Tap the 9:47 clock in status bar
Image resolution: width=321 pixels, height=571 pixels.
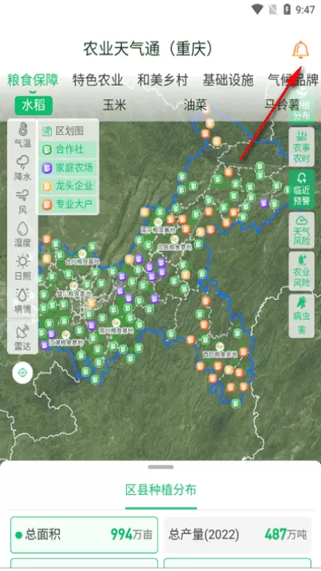[x=305, y=10]
